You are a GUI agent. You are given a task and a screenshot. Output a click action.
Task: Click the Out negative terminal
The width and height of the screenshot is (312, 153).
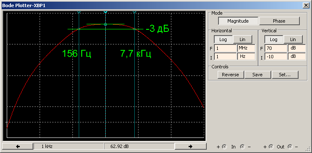[x=290, y=147]
